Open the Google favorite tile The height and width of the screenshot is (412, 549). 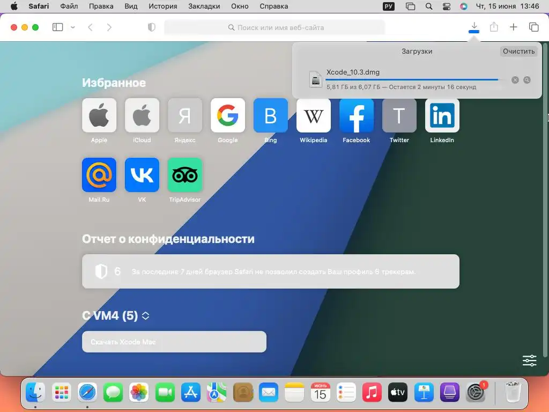[x=227, y=115]
